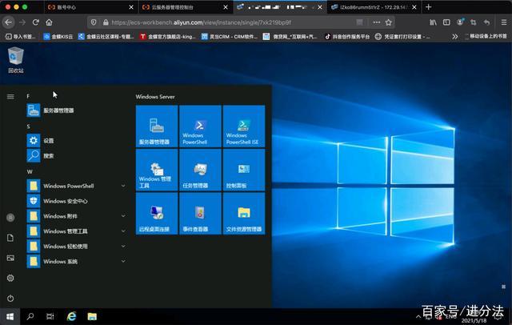512x325 pixels.
Task: Toggle the Firefox sidebar icon
Action: pyautogui.click(x=446, y=22)
